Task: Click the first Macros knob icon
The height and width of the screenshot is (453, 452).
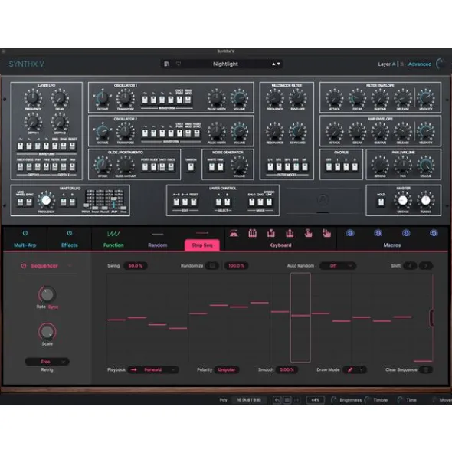Action: 350,233
